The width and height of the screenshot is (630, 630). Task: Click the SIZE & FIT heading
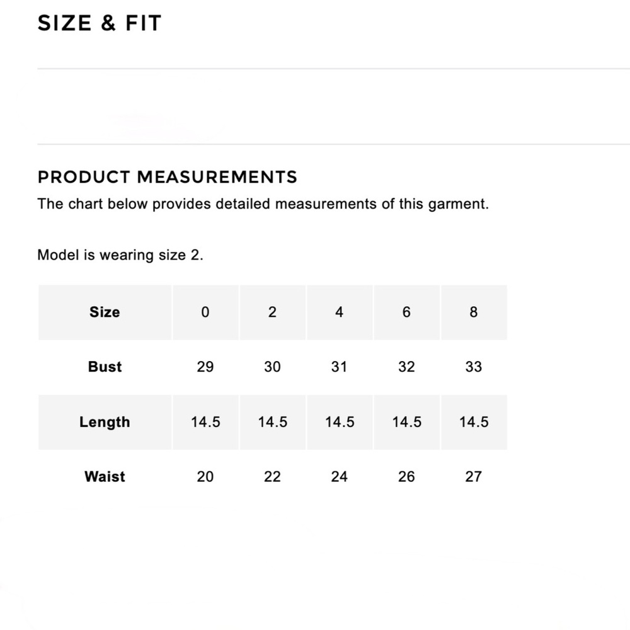tap(100, 23)
